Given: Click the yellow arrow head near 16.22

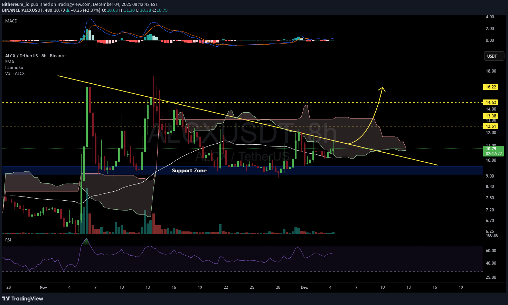Looking at the screenshot, I should (x=382, y=88).
